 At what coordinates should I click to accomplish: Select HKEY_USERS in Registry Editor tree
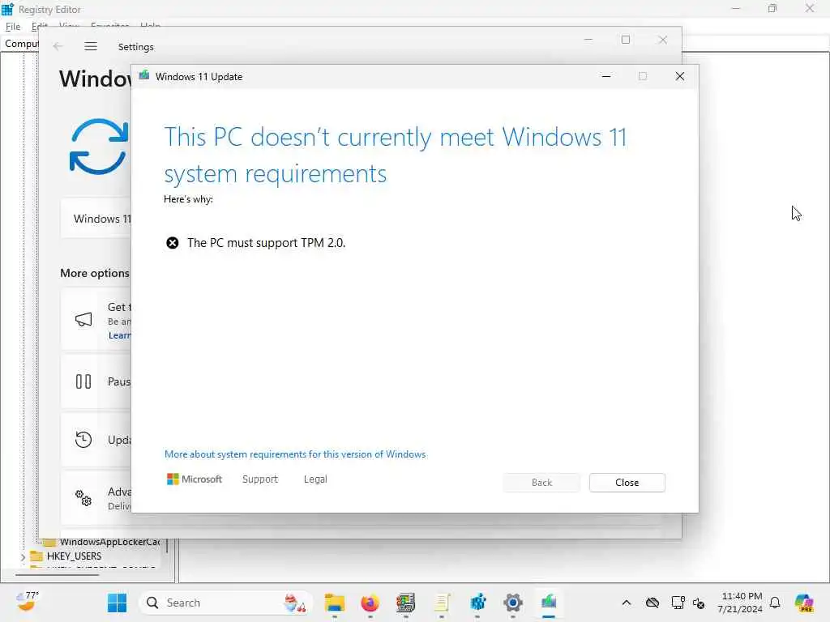[x=74, y=556]
